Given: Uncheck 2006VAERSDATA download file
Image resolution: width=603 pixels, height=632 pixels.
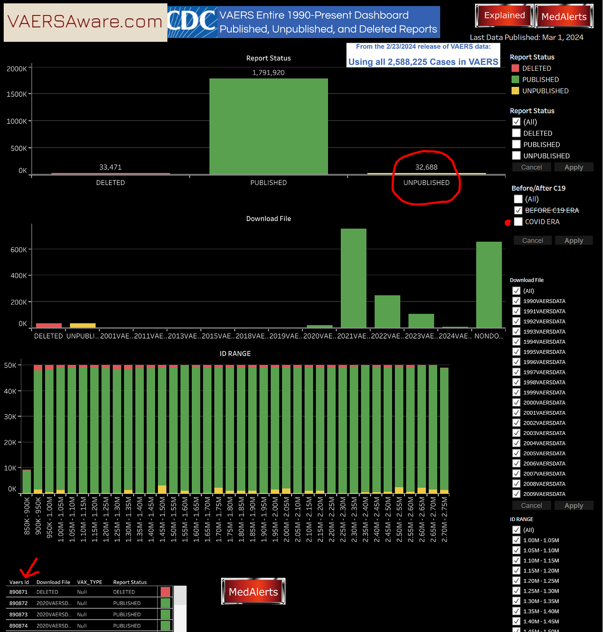Looking at the screenshot, I should (x=516, y=464).
